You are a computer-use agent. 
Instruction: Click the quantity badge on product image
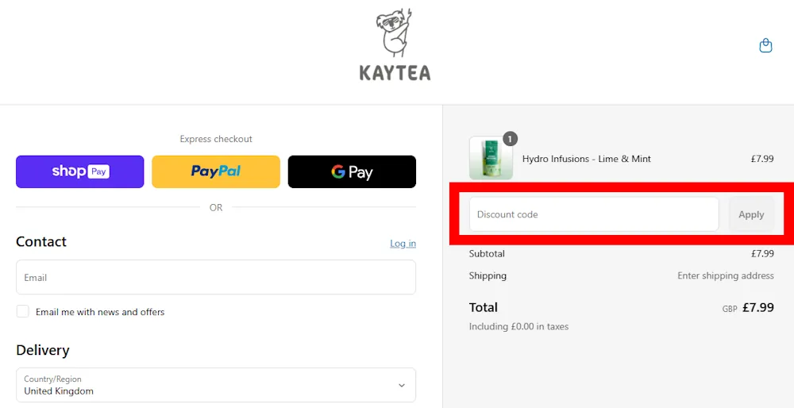(510, 139)
